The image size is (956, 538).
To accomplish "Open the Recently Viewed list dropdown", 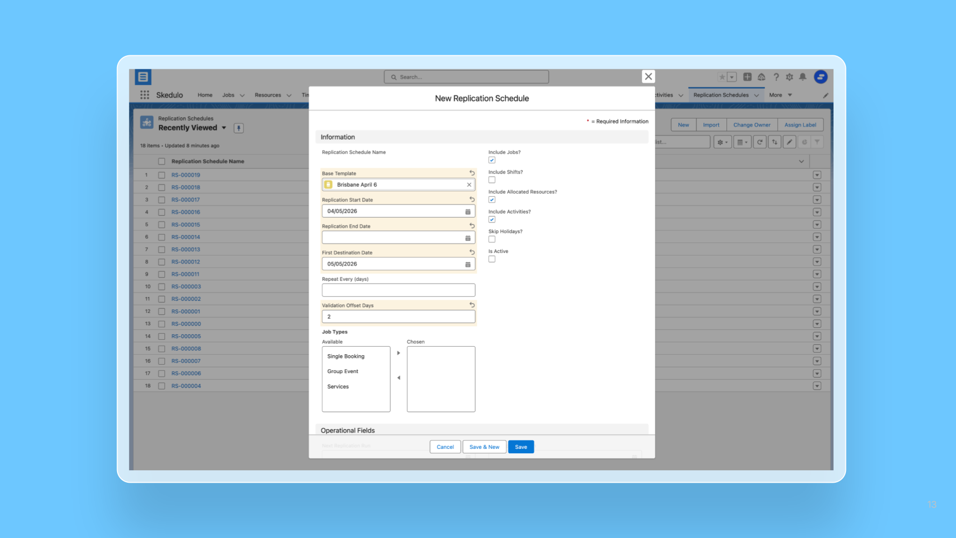I will 224,128.
